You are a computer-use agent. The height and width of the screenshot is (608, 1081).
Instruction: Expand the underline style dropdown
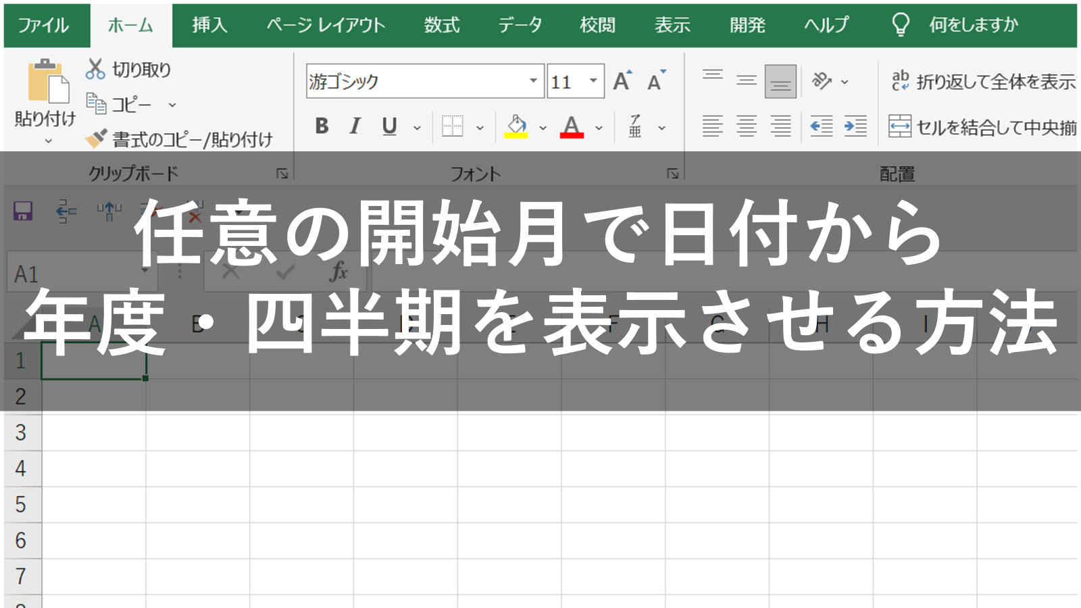pyautogui.click(x=417, y=128)
